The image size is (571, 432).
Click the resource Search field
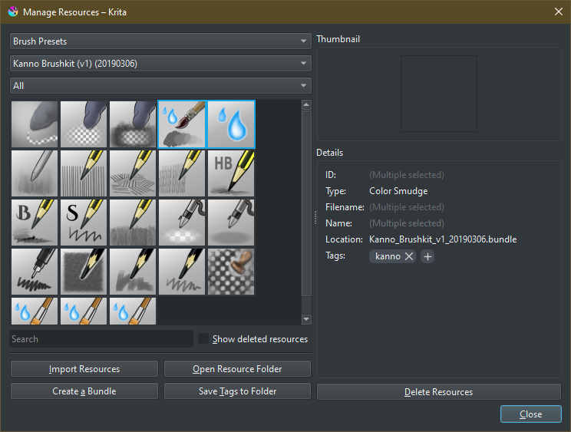coord(101,339)
